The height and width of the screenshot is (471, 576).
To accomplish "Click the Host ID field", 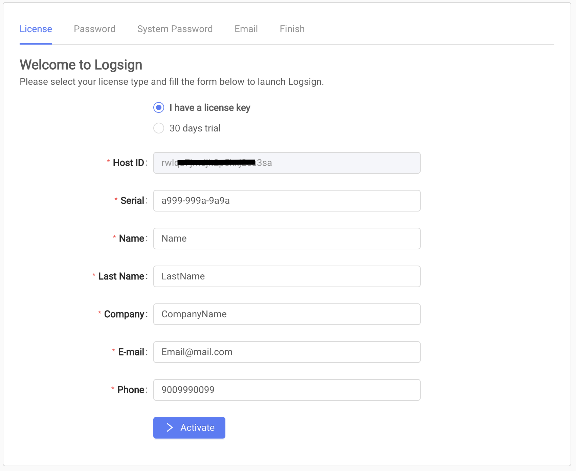I will point(287,163).
